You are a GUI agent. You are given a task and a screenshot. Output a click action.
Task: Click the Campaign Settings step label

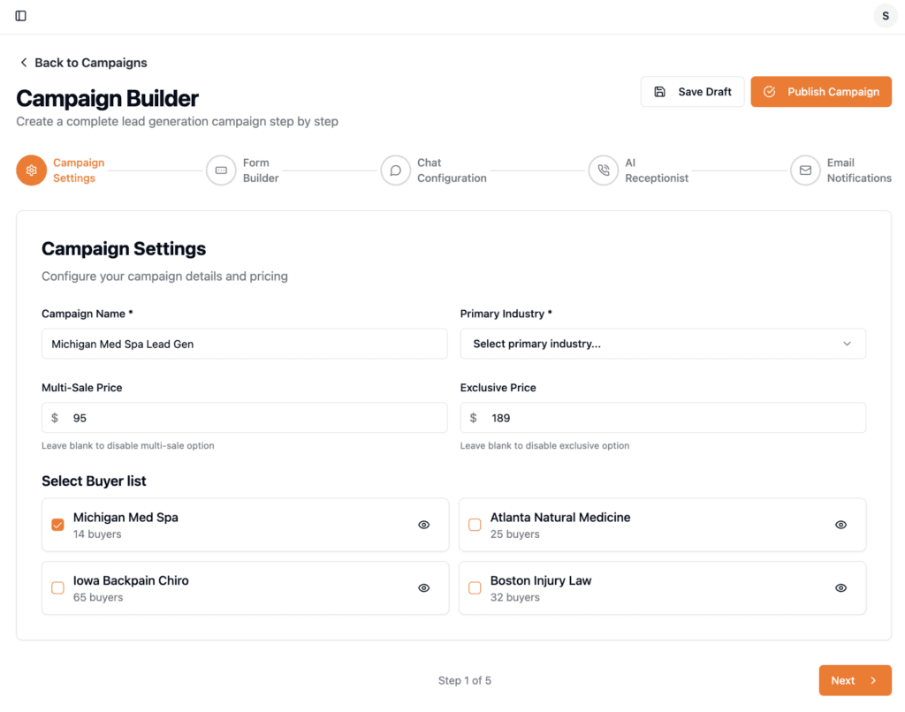[79, 170]
